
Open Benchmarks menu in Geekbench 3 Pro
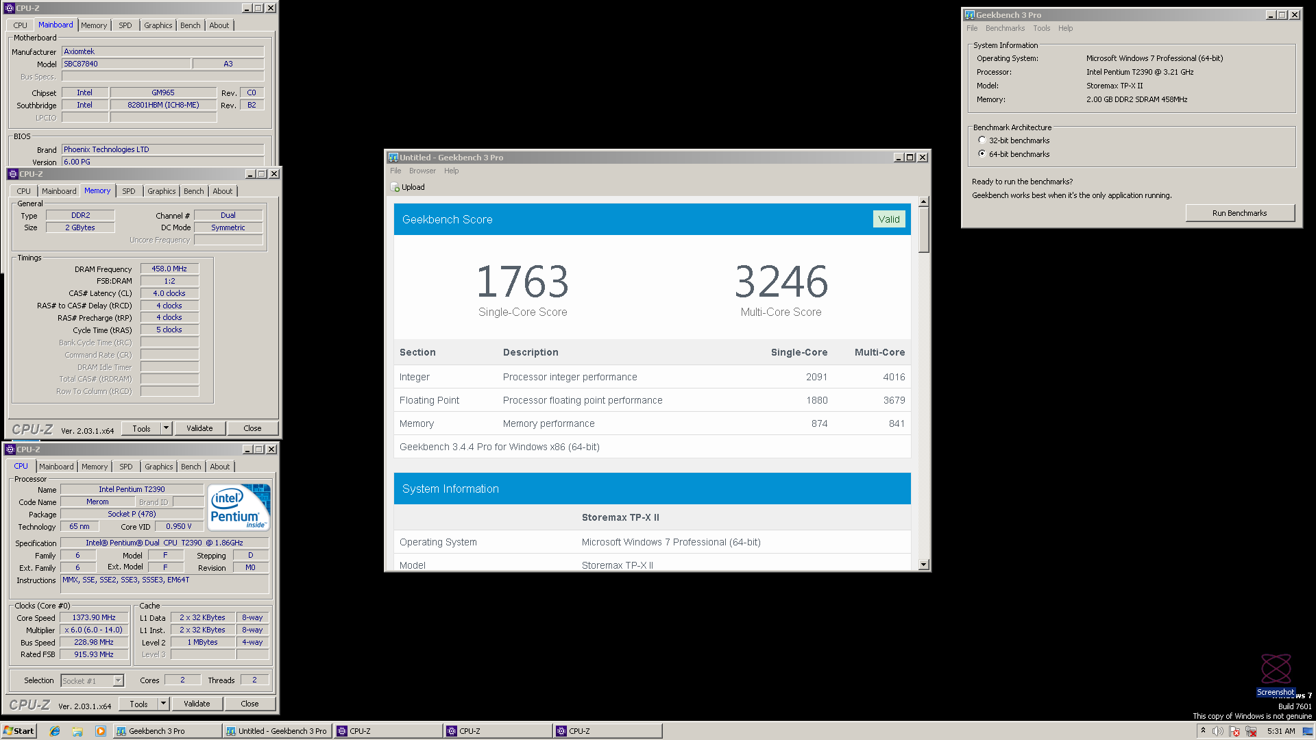(1005, 28)
